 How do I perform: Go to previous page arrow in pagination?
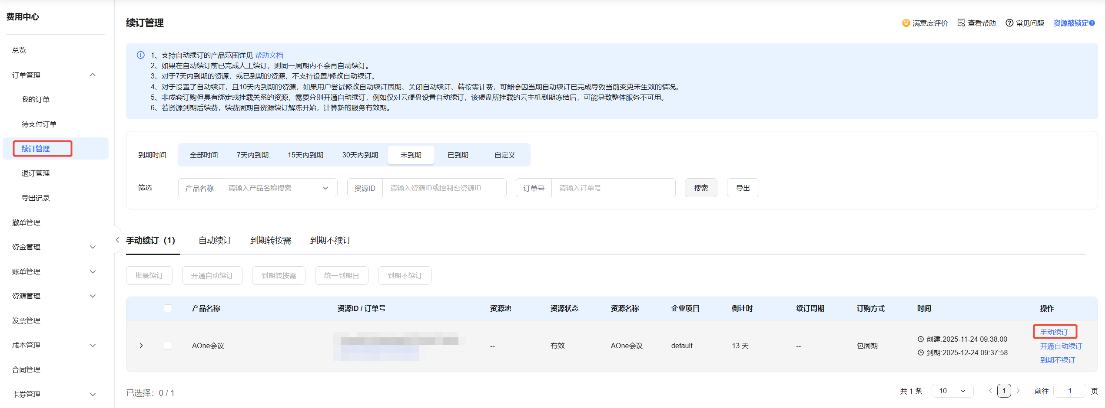pyautogui.click(x=990, y=391)
